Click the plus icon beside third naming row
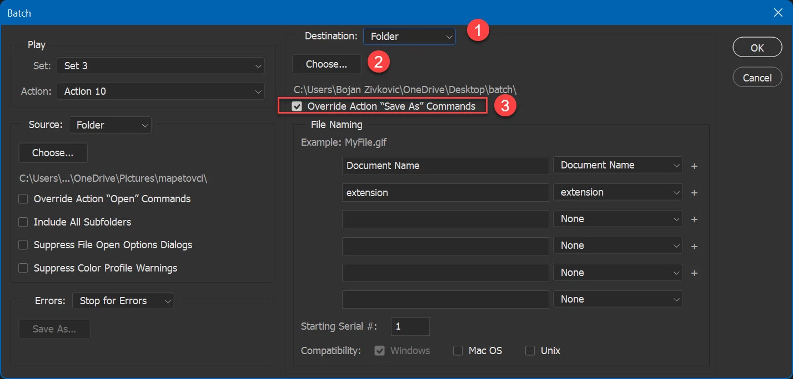793x379 pixels. tap(694, 219)
